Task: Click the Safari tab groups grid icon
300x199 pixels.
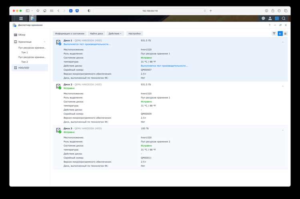Action: coord(52,11)
